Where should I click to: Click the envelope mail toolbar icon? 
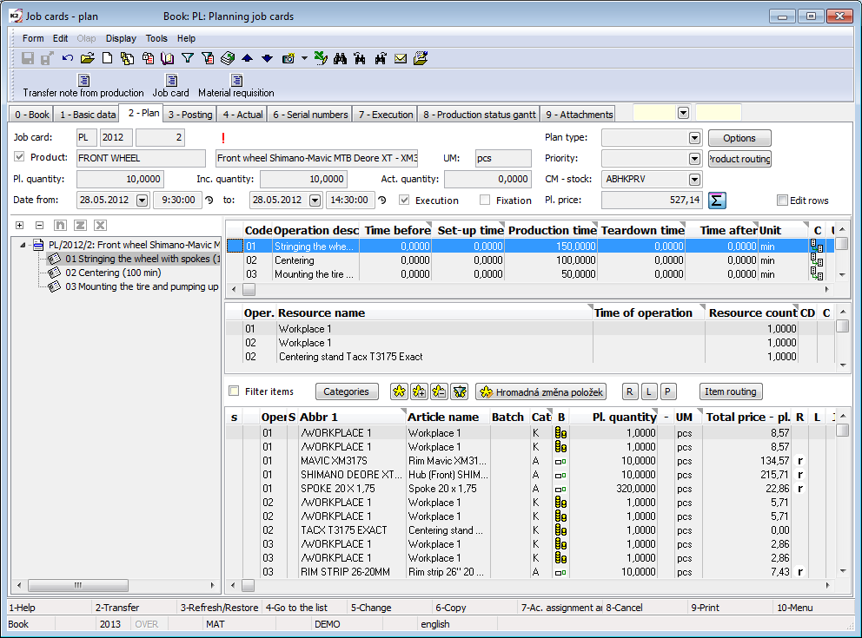401,59
